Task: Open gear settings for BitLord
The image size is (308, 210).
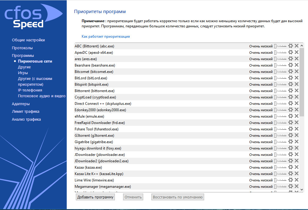Action: pyautogui.click(x=291, y=78)
